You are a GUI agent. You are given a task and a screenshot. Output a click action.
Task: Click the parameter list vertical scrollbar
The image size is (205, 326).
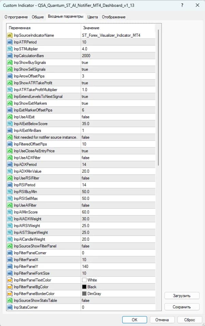click(158, 98)
